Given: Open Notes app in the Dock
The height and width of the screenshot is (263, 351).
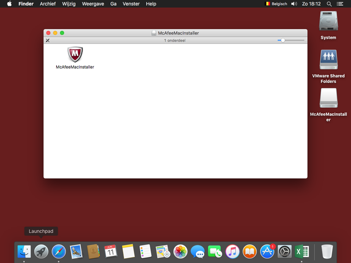Looking at the screenshot, I should (x=128, y=251).
